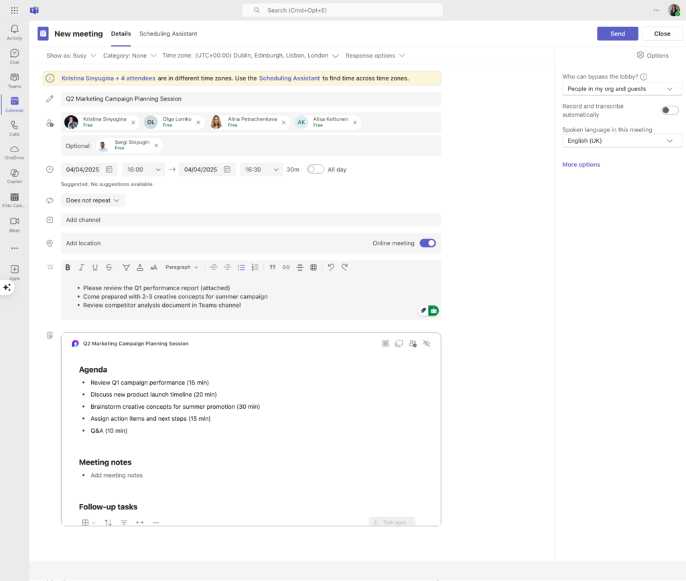Open more apps ellipsis in sidebar
Screen dimensions: 686x581
pos(15,249)
